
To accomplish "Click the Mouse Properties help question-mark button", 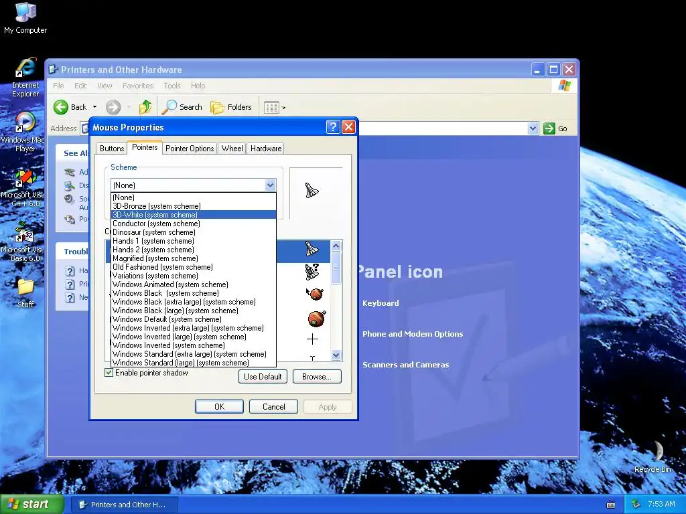I will click(332, 127).
